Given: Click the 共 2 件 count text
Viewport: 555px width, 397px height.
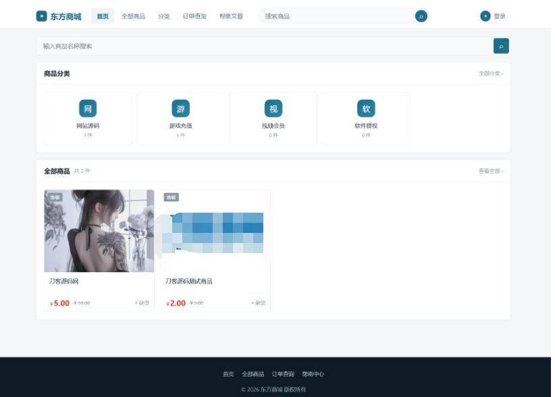Looking at the screenshot, I should pos(82,171).
